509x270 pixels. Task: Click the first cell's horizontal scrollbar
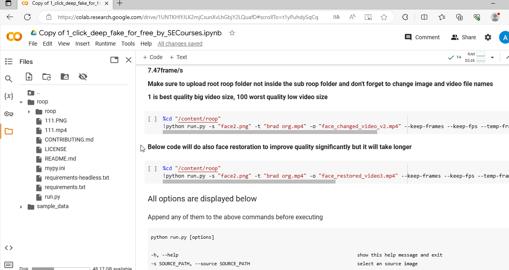(x=270, y=132)
